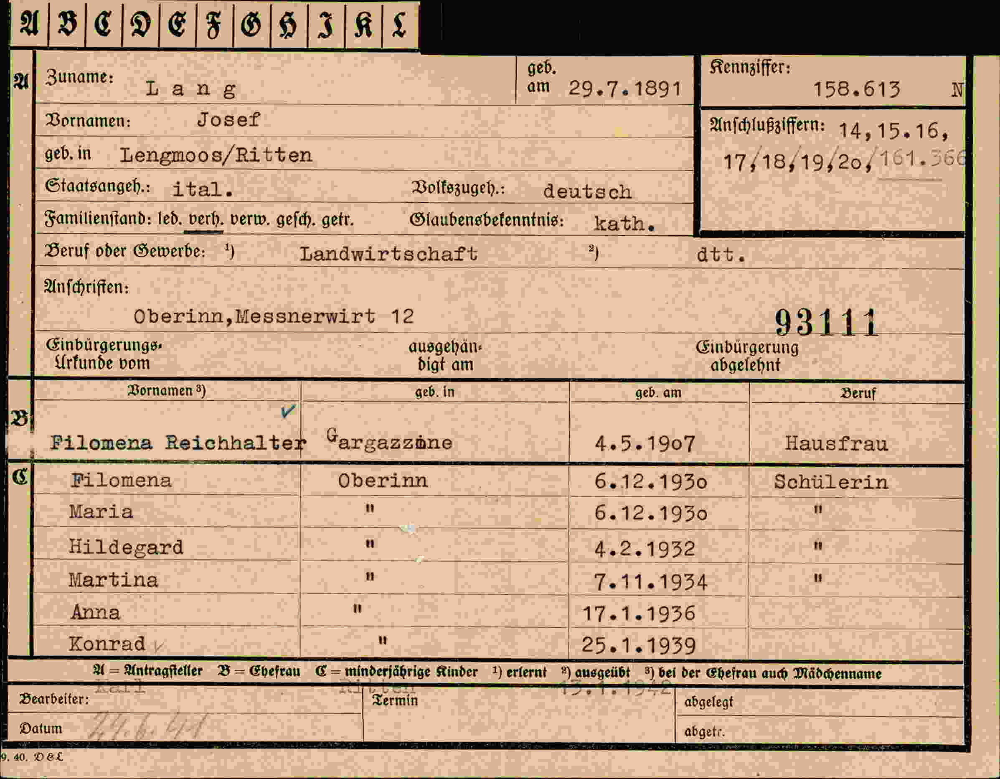Click the 'Kennziffer:' label
The height and width of the screenshot is (779, 1000).
[750, 68]
